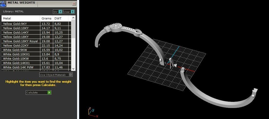Select White Gold:10KW row
269x119 pixels.
pyautogui.click(x=36, y=59)
